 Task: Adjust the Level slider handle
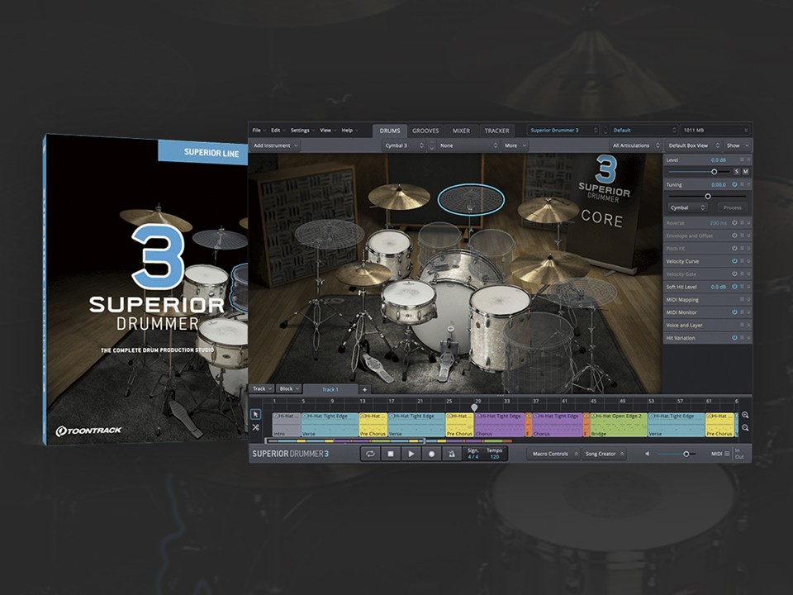714,172
